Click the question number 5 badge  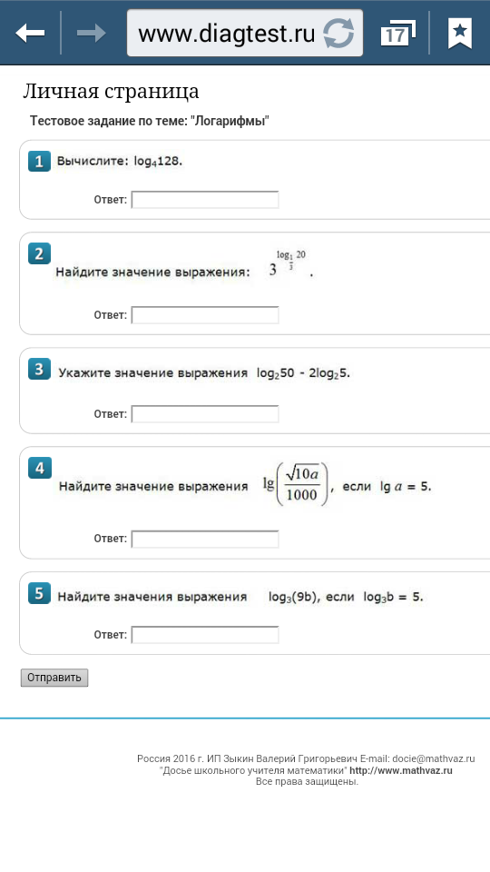(x=39, y=593)
